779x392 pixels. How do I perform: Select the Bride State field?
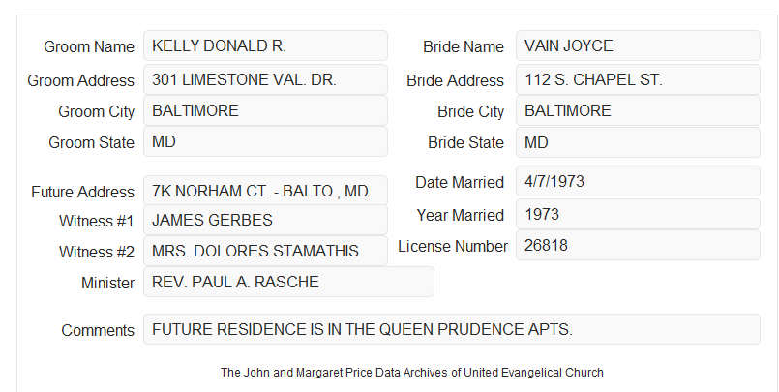pos(638,142)
